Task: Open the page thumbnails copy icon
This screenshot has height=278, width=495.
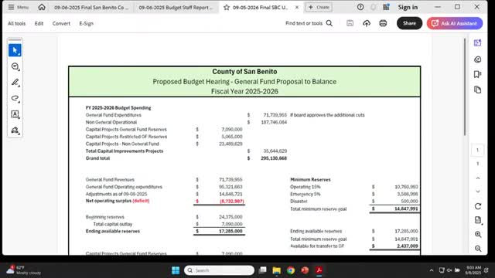Action: click(478, 90)
